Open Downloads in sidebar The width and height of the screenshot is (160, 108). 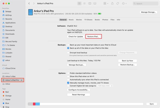click(x=10, y=34)
